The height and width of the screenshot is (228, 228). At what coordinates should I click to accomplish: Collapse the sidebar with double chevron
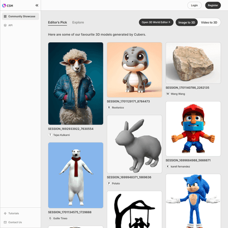pos(37,5)
